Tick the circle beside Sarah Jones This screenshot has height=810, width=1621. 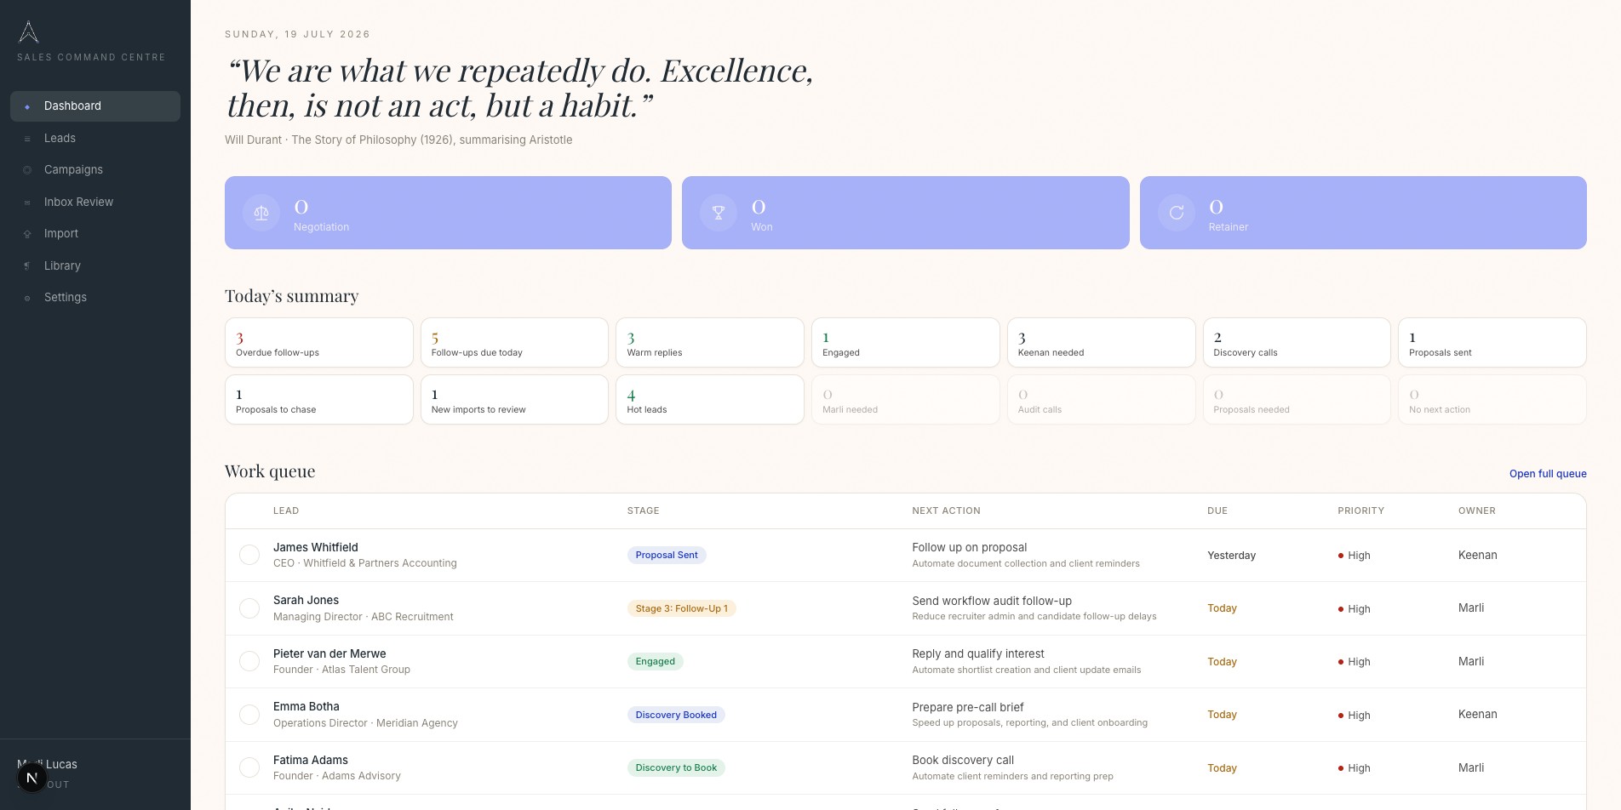[x=249, y=608]
